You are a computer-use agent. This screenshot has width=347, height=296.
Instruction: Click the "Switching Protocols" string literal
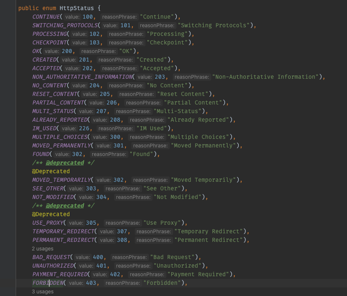tap(214, 25)
